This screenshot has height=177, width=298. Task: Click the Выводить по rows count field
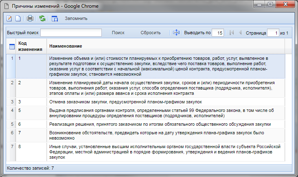click(218, 33)
